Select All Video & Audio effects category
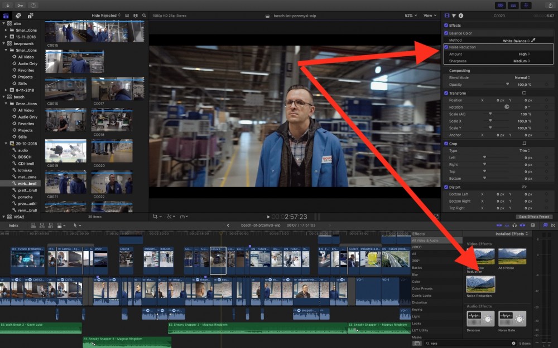558x348 pixels. 436,241
